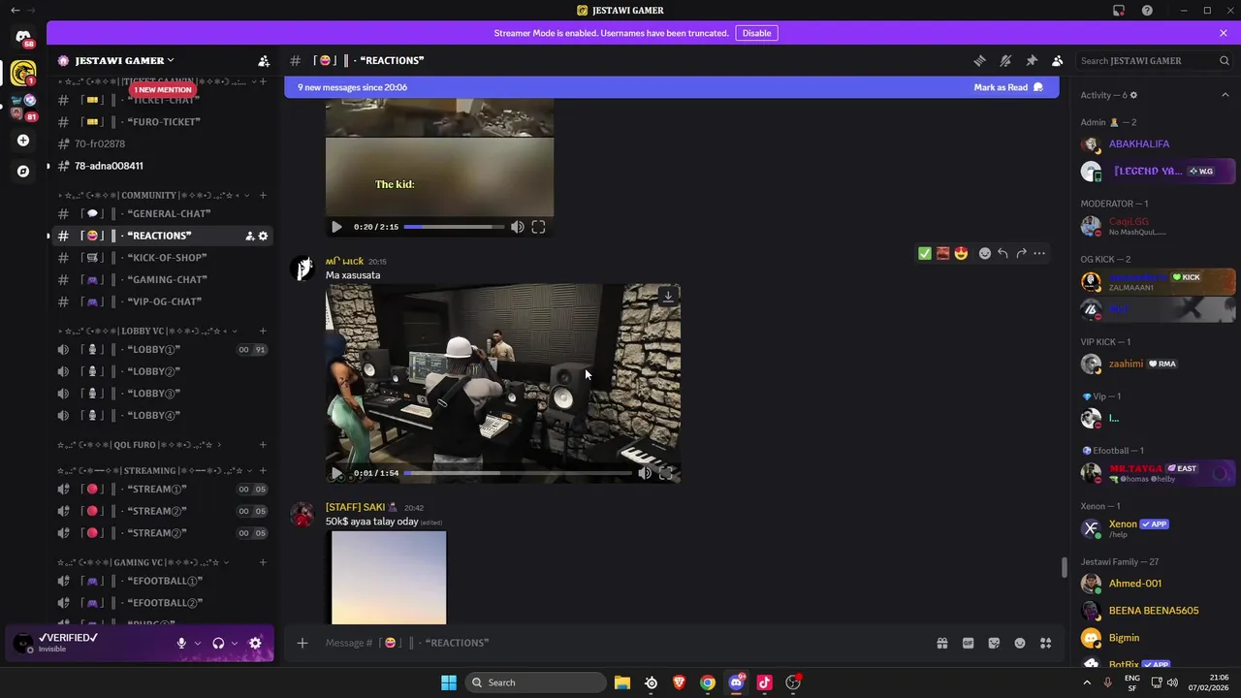Open the JESTAWI GAMER server dropdown
1241x698 pixels.
coord(126,60)
